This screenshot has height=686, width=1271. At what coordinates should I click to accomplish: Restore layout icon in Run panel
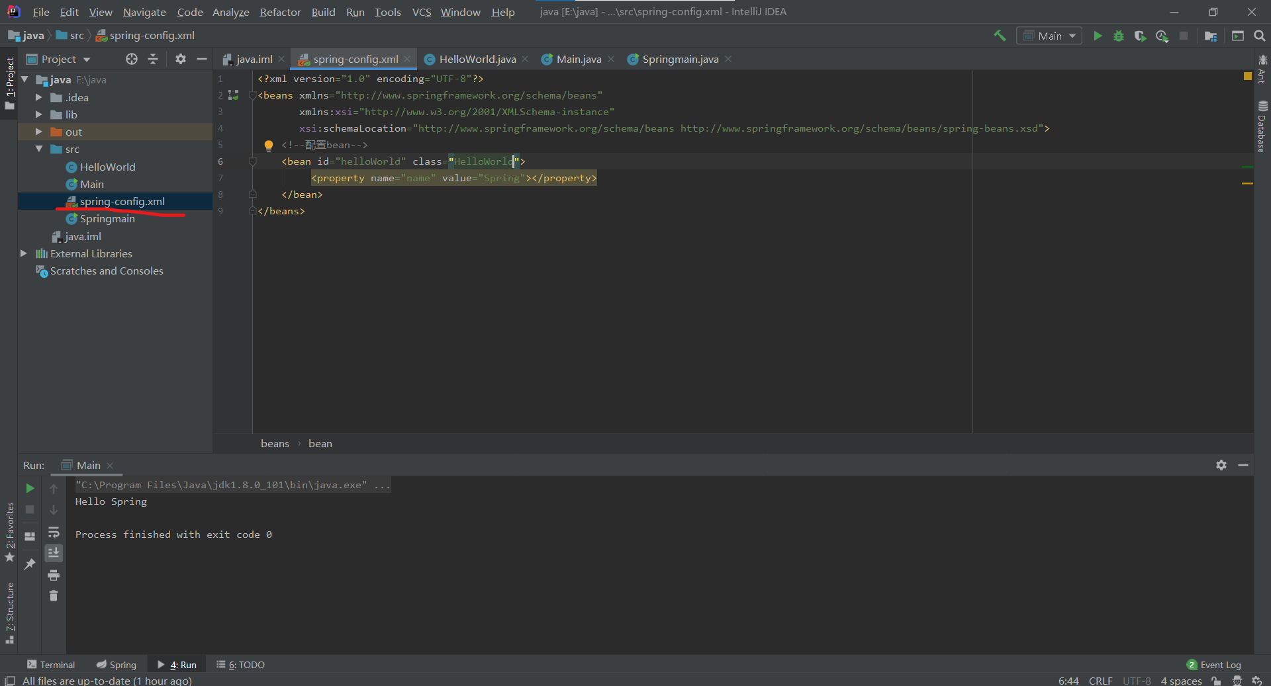30,536
